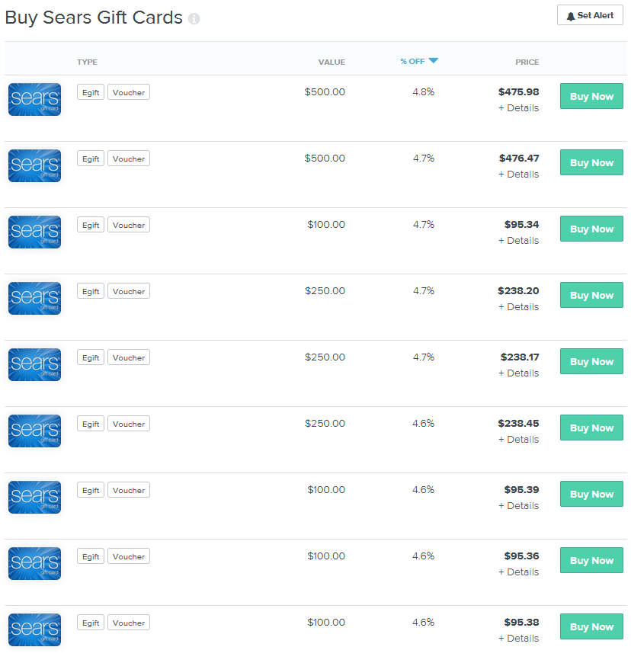
Task: Expand Details under the $95.34 price
Action: 518,241
